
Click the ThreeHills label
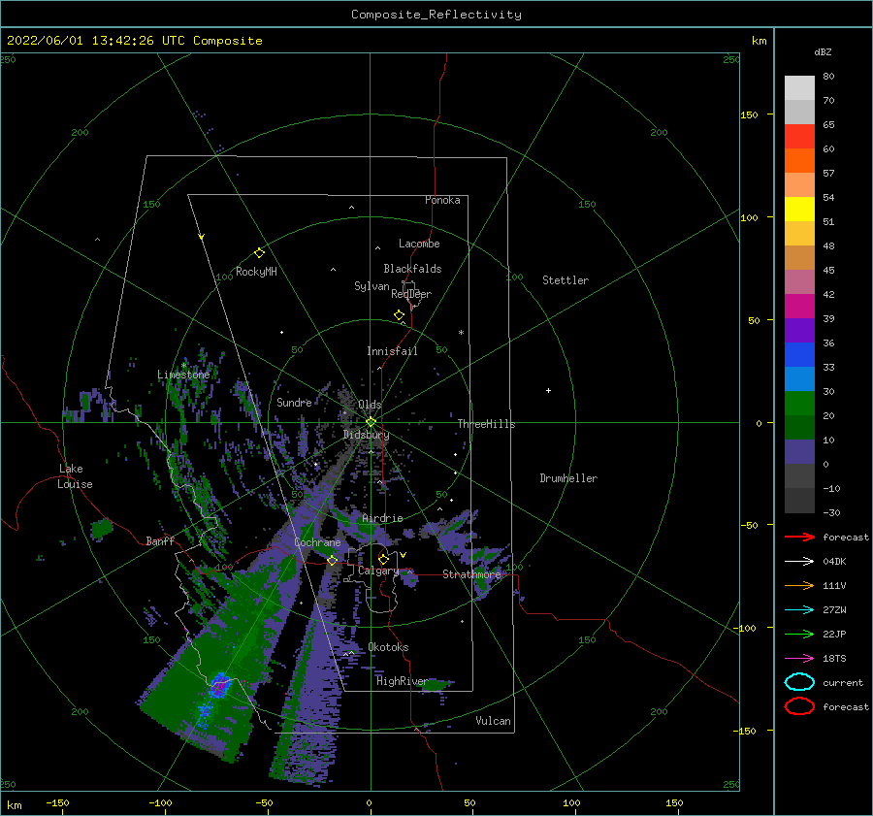(x=486, y=424)
